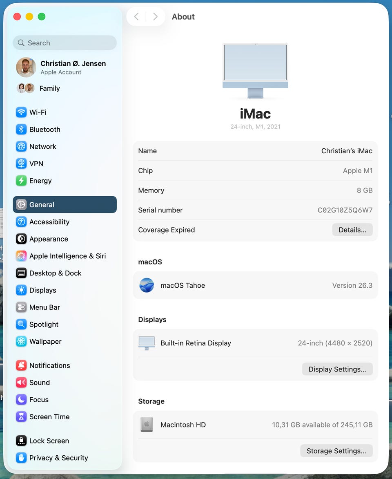Click the iMac illustration image
Image resolution: width=392 pixels, height=479 pixels.
pyautogui.click(x=255, y=71)
